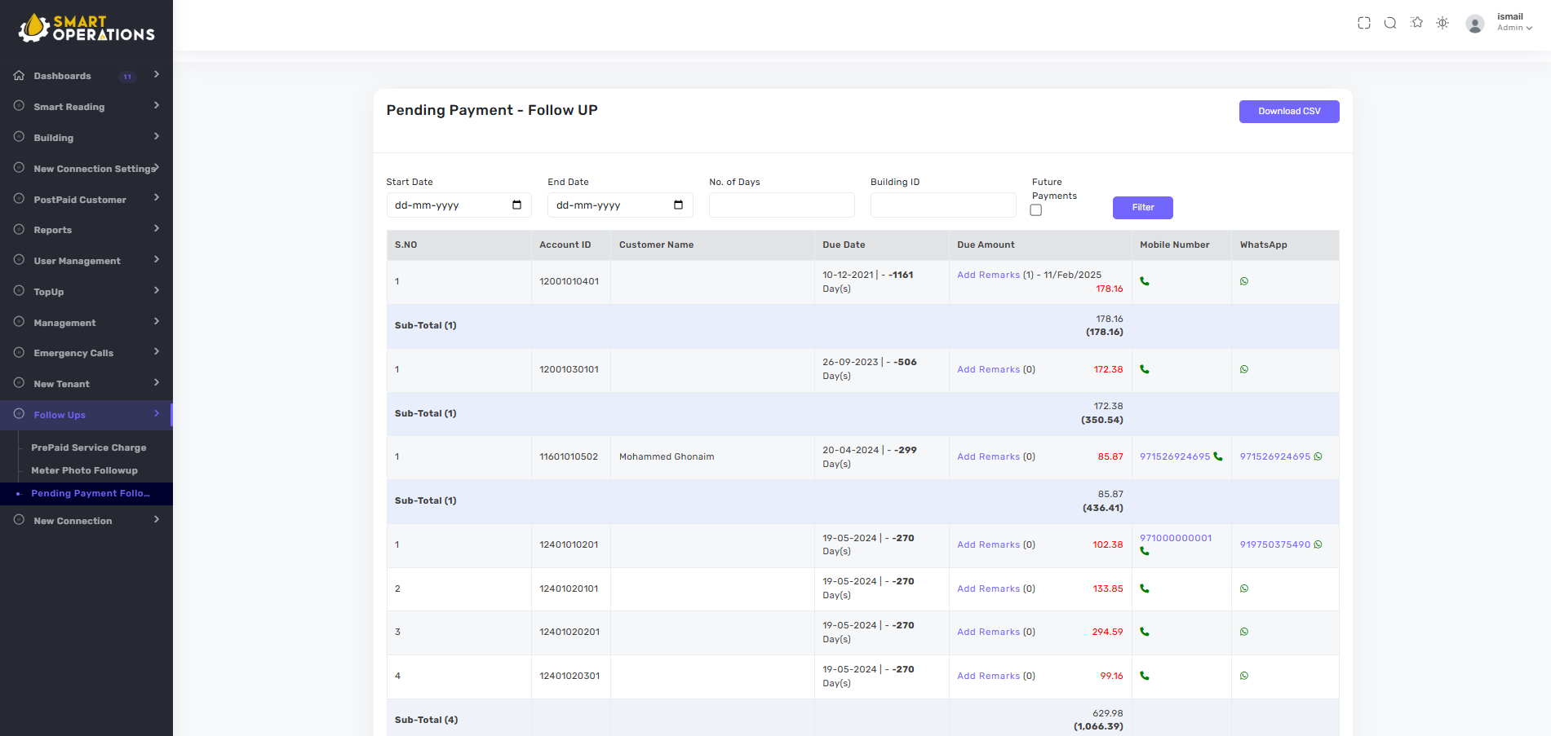Click WhatsApp icon for account 12401020301
1551x736 pixels.
pyautogui.click(x=1244, y=676)
